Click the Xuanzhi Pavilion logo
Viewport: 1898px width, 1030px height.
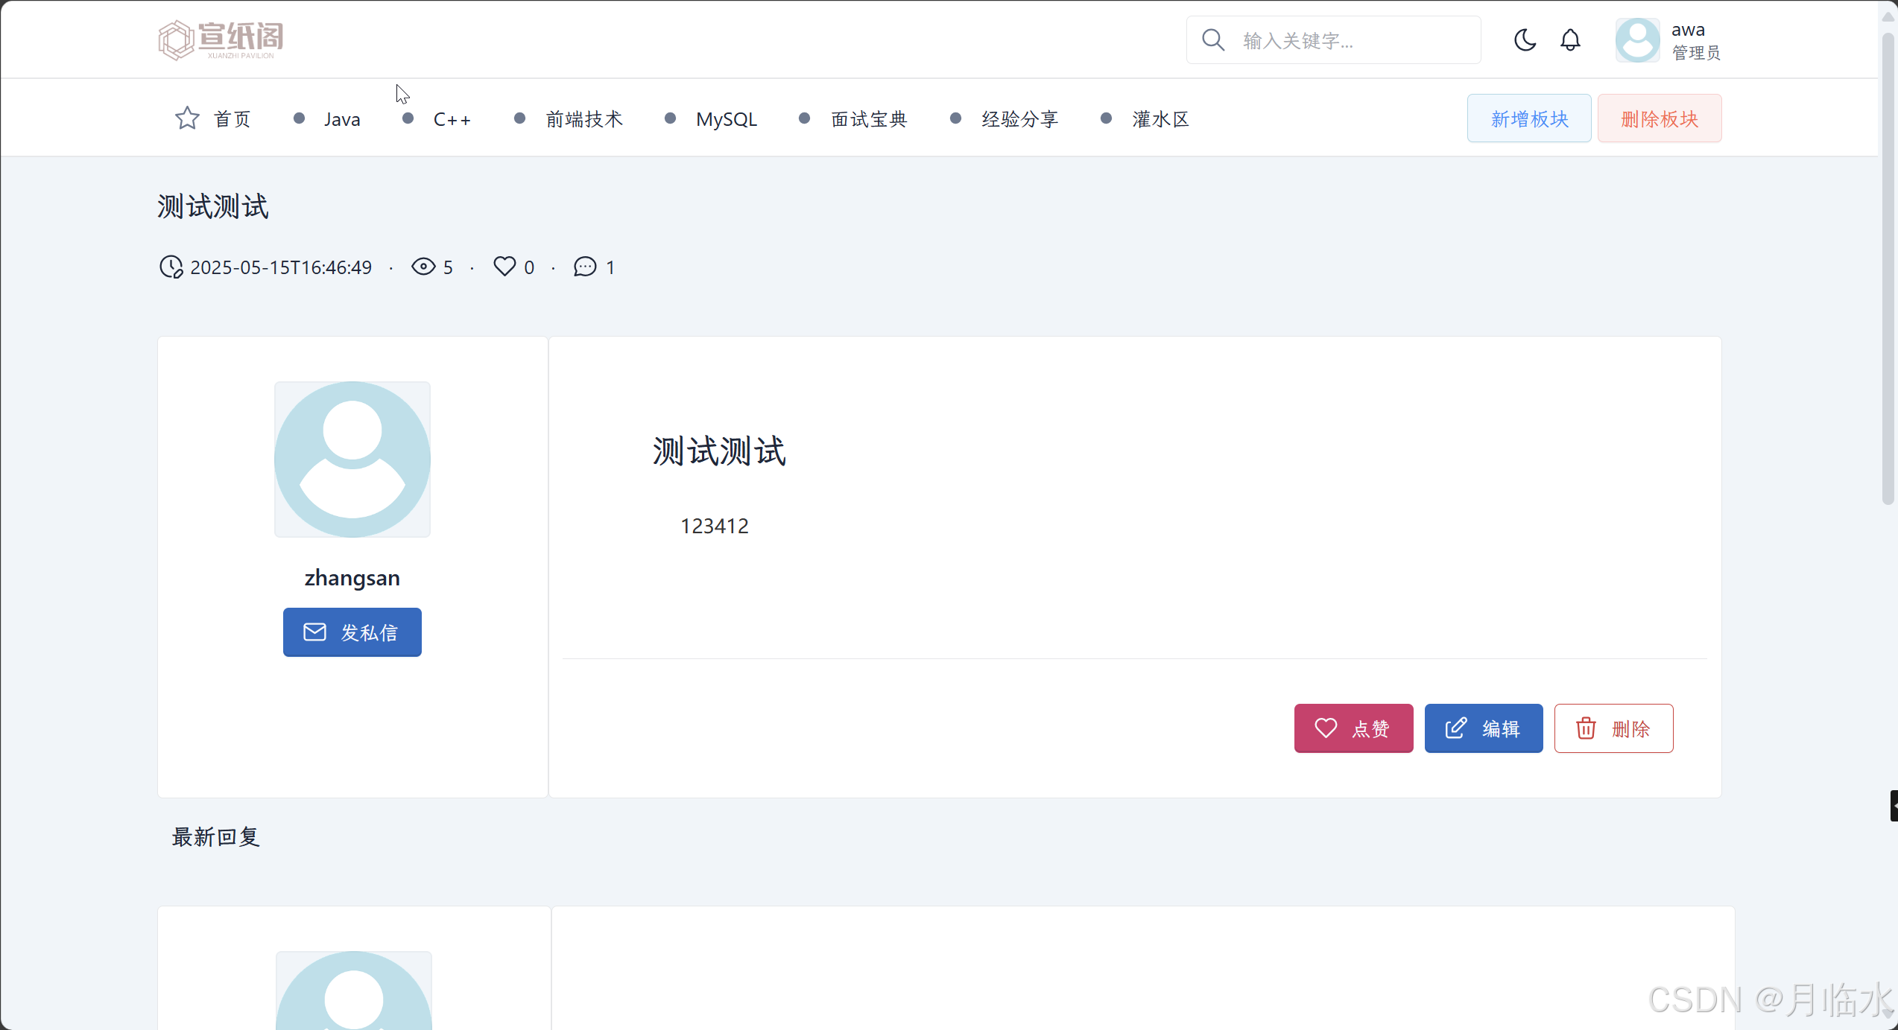221,39
